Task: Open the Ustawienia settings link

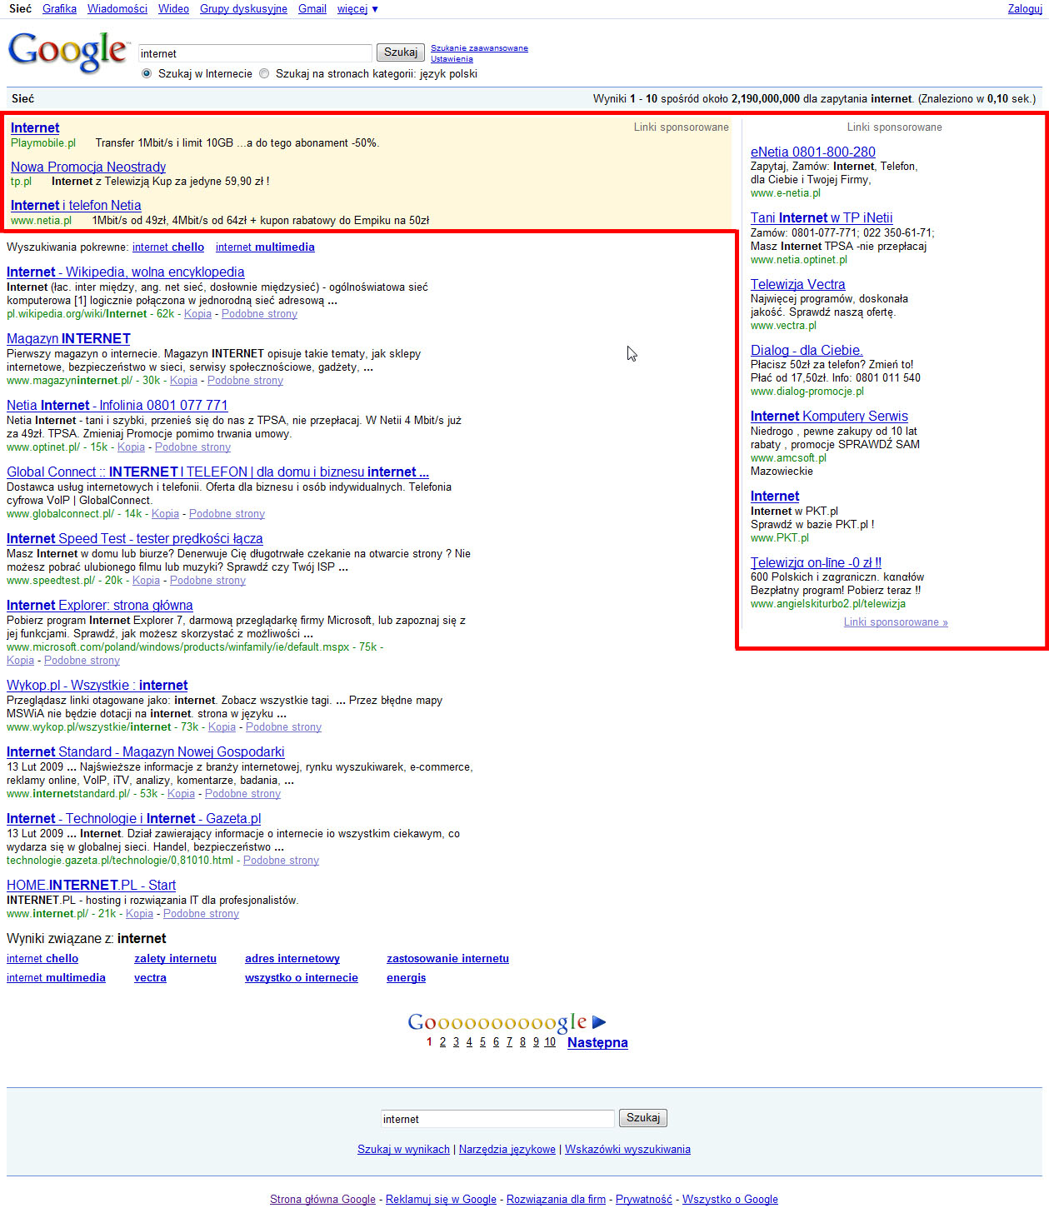Action: point(452,58)
